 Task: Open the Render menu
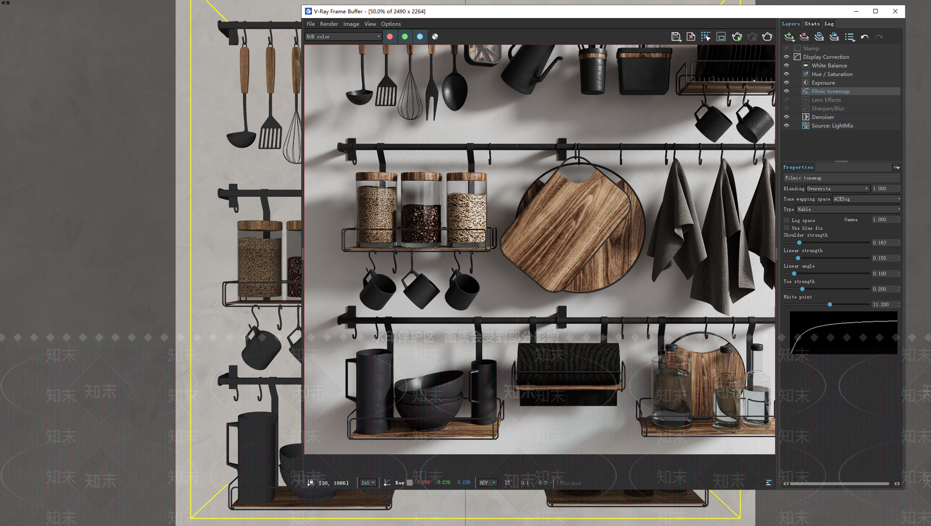(329, 24)
